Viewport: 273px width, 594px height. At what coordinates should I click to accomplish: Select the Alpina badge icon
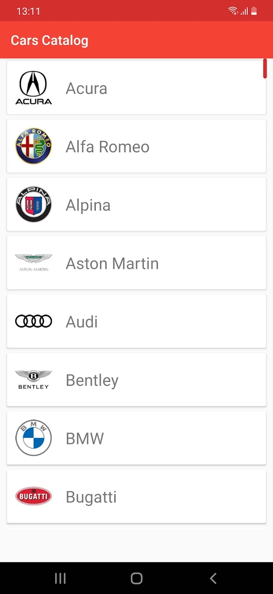click(x=34, y=205)
